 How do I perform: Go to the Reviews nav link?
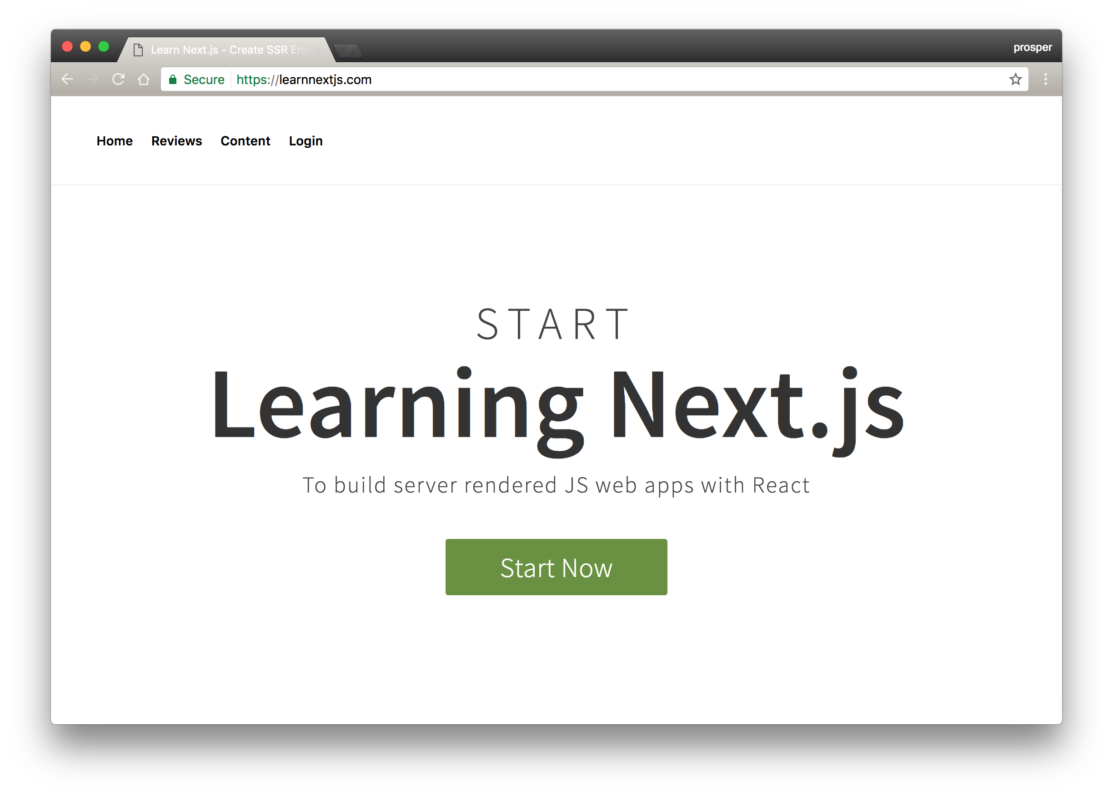click(x=176, y=141)
